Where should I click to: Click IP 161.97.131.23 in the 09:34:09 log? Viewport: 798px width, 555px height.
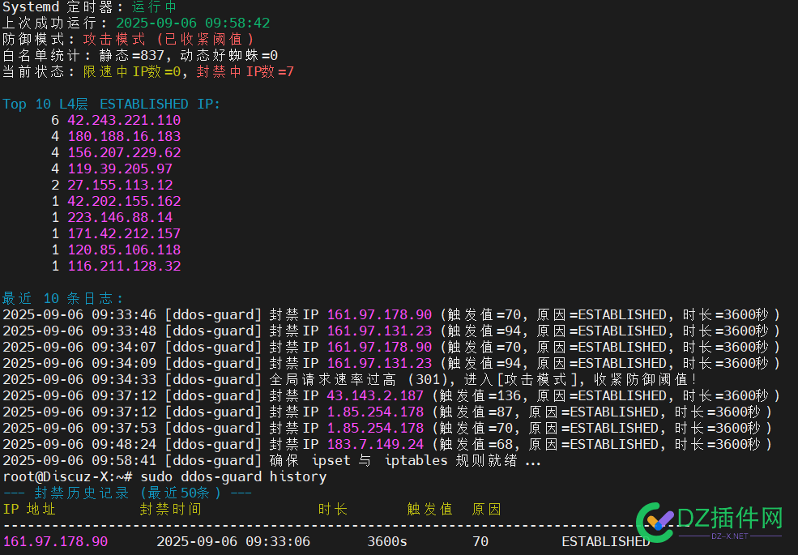[x=379, y=364]
